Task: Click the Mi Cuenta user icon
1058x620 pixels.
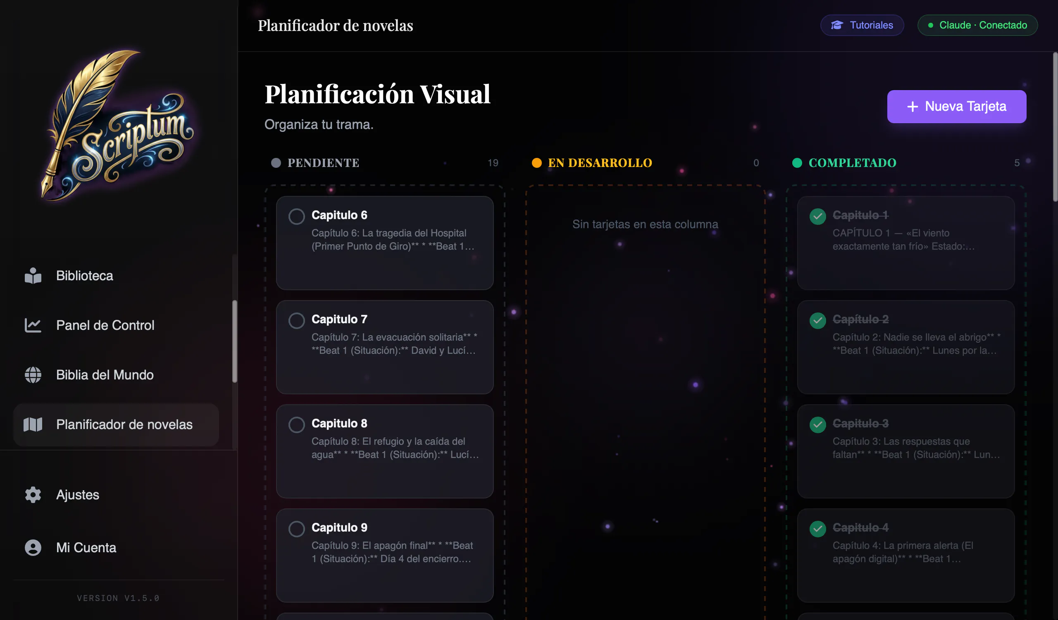Action: [33, 548]
